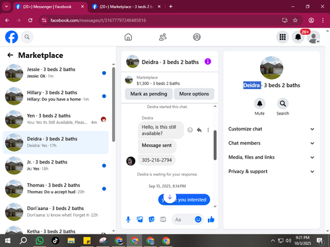Open Hillary - 3 beds 2 baths conversation
The width and height of the screenshot is (330, 247).
55,96
